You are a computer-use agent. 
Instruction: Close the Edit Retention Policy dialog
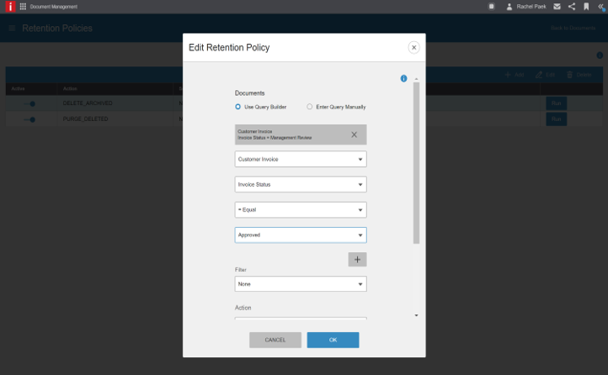[x=413, y=48]
